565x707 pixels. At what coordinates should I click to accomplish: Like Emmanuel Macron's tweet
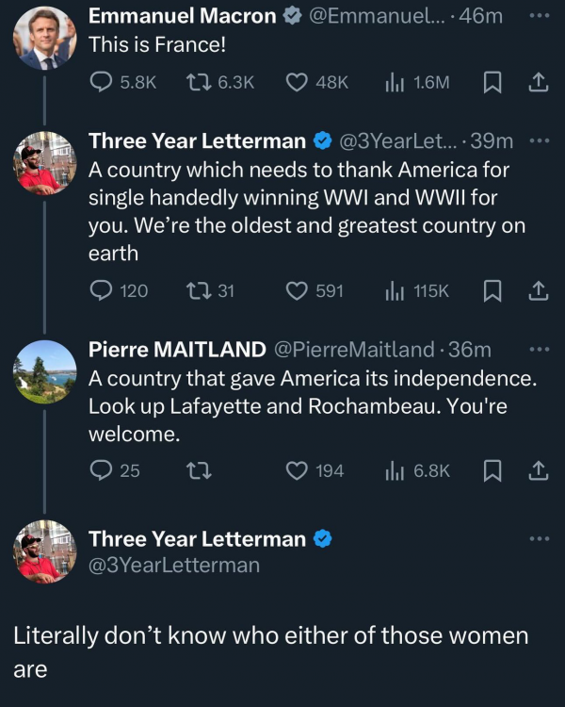(298, 82)
